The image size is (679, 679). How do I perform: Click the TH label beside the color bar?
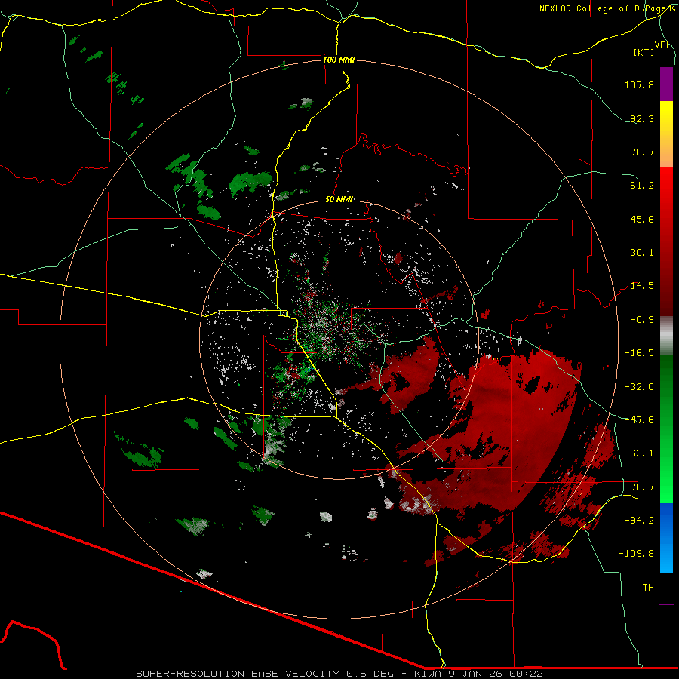pyautogui.click(x=648, y=588)
